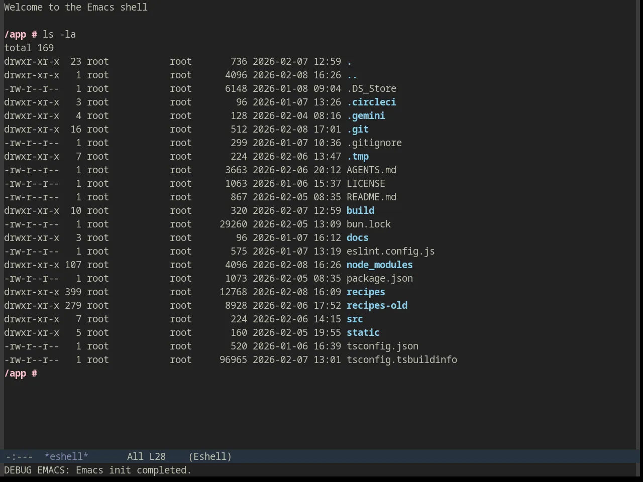Click the 'Welcome to the Emacs shell' line
This screenshot has width=643, height=482.
[76, 7]
